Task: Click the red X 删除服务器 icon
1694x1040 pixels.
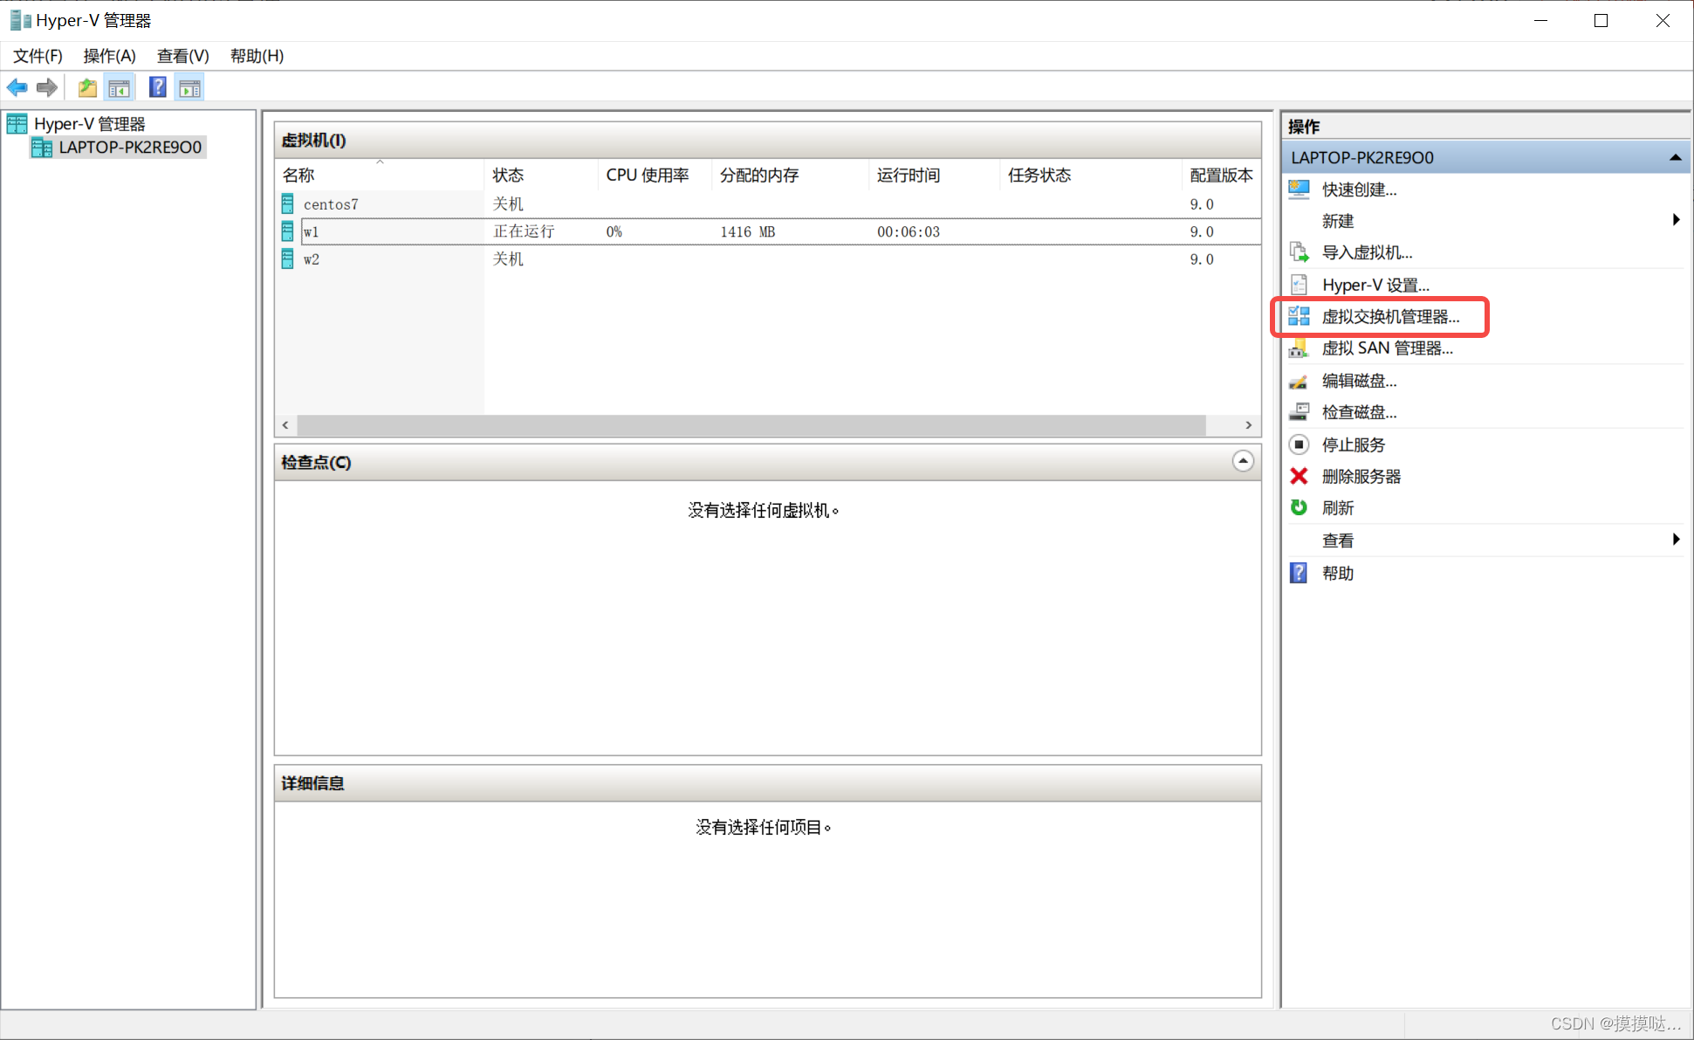Action: (1299, 476)
